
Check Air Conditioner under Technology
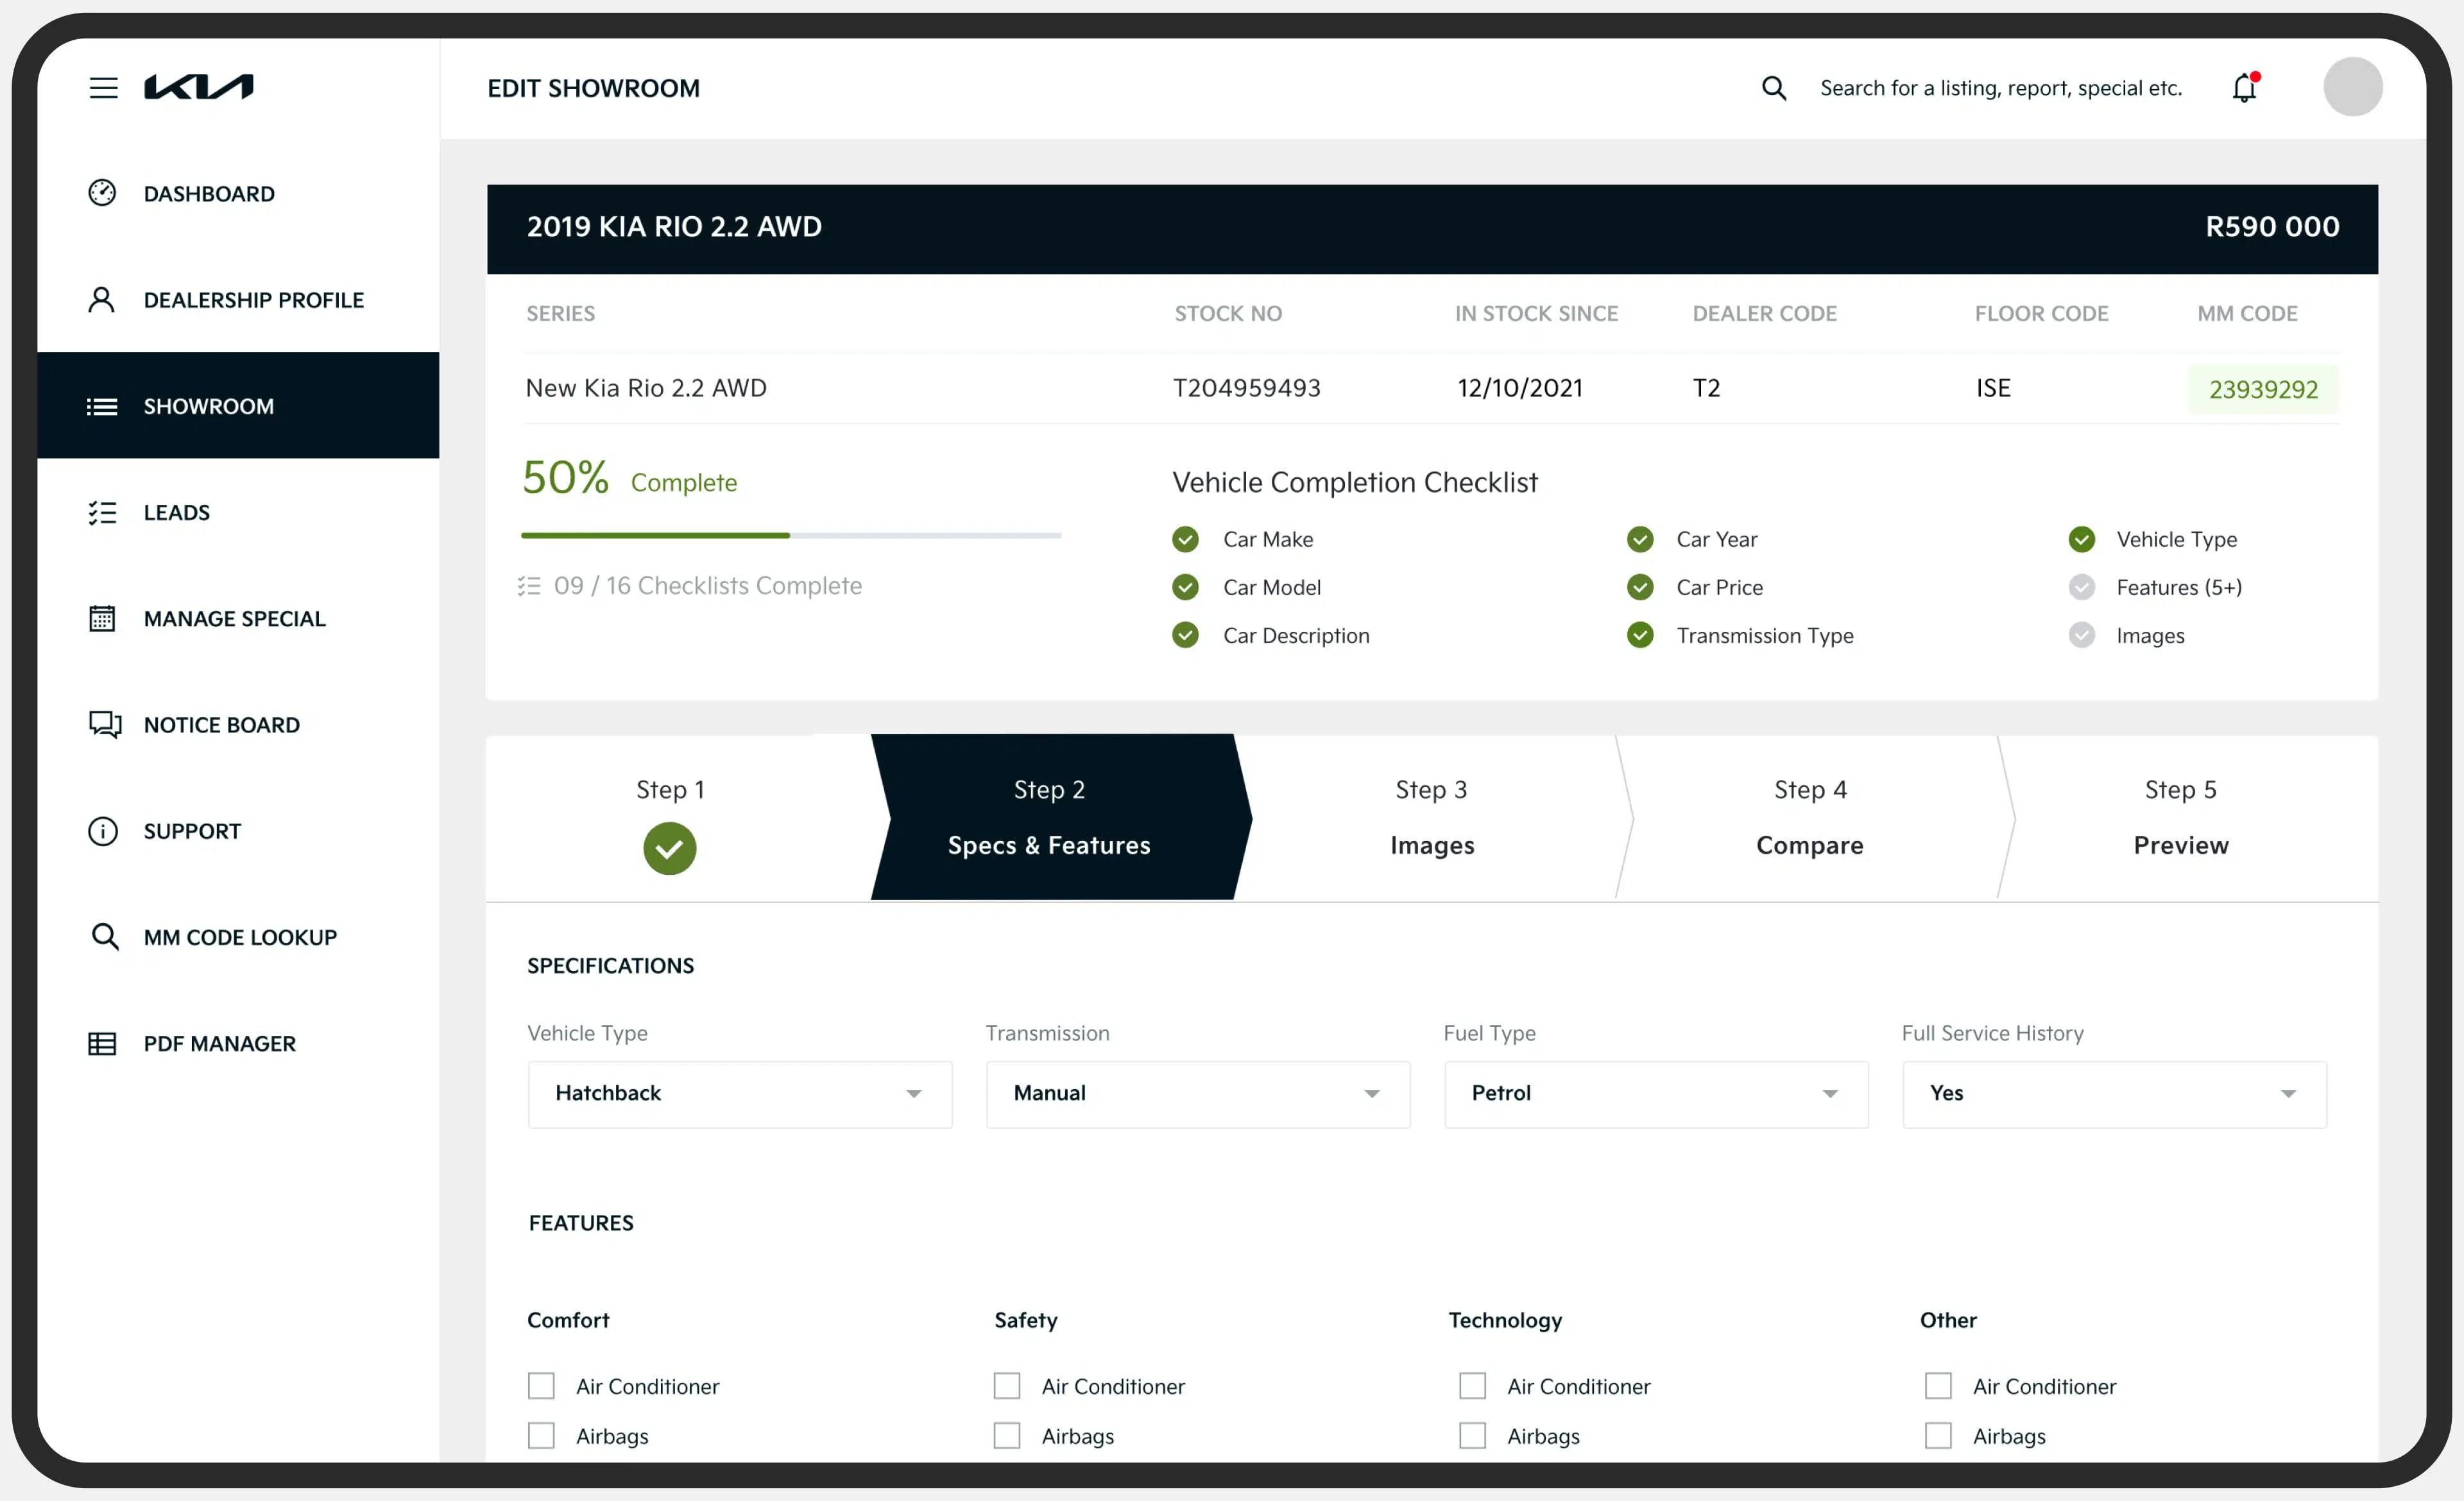click(x=1472, y=1386)
